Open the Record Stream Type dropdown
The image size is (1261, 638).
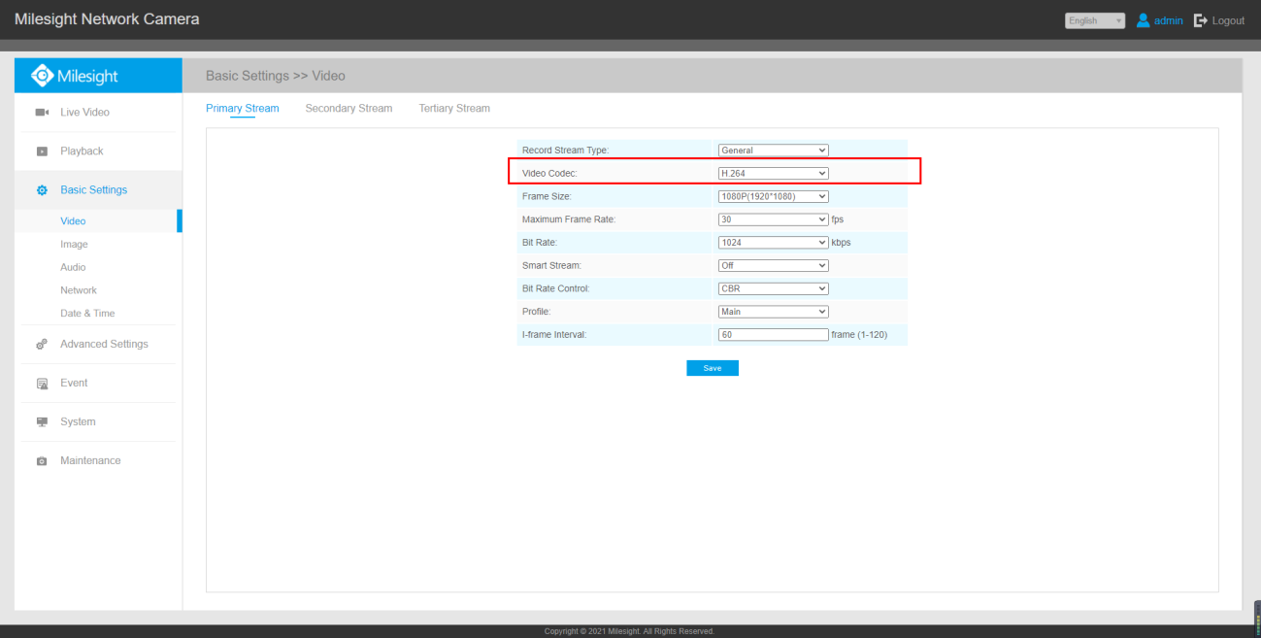point(773,151)
